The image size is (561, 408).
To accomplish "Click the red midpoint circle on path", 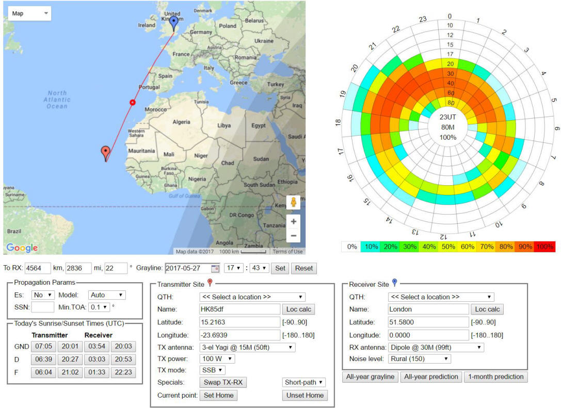I will click(x=133, y=102).
